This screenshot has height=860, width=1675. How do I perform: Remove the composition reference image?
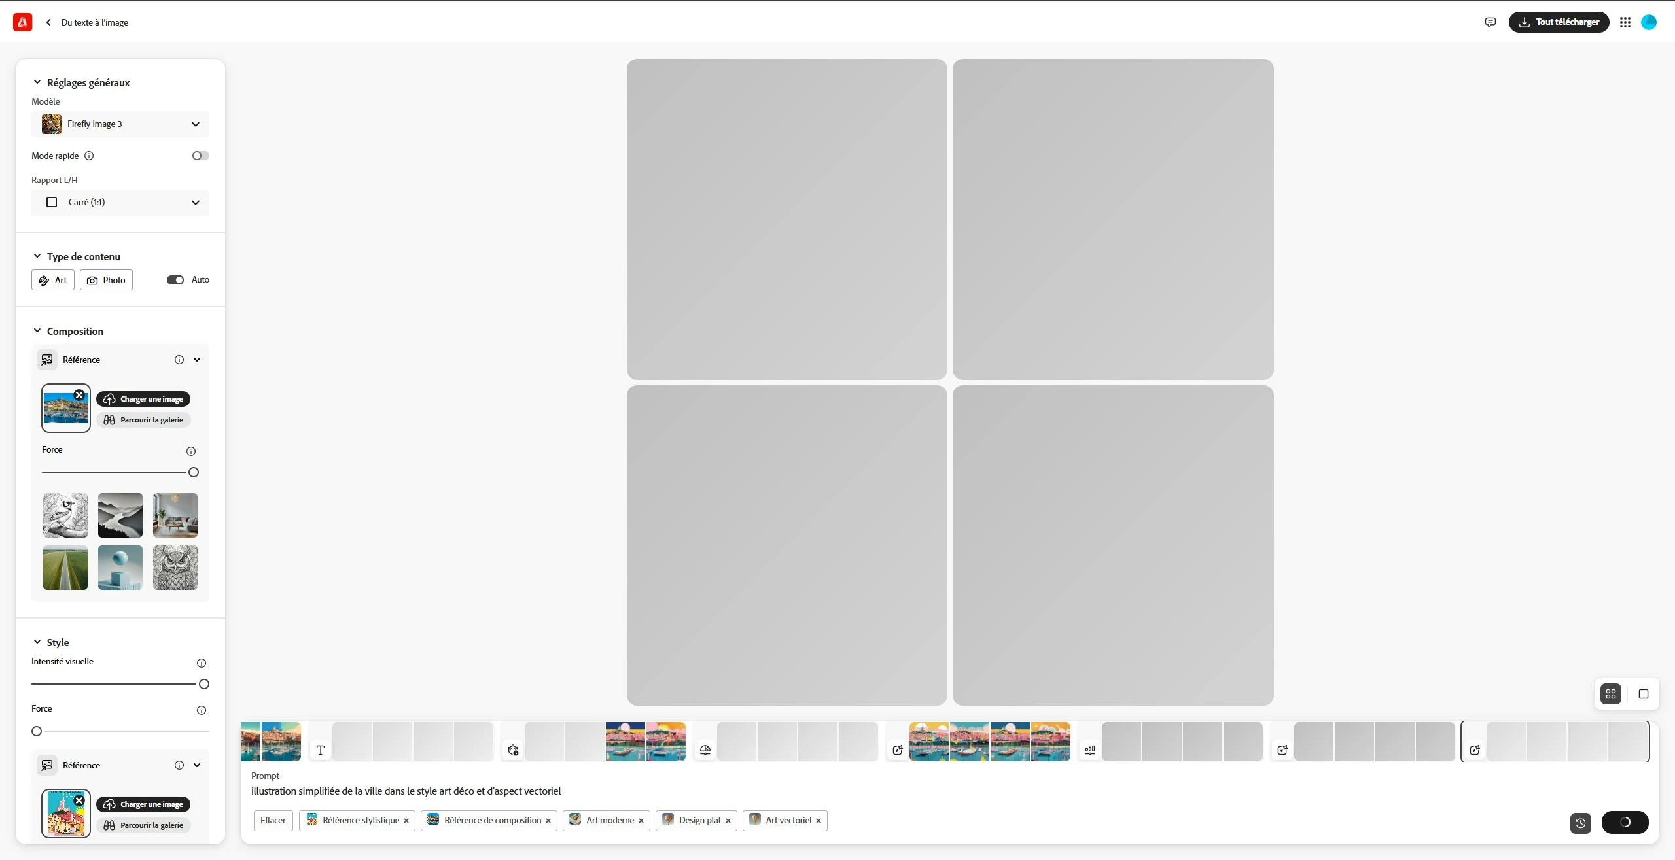[79, 395]
